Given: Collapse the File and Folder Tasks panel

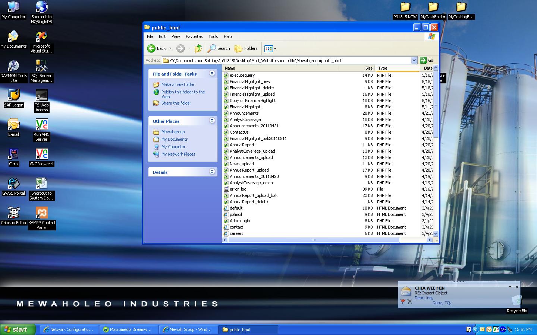Looking at the screenshot, I should (212, 74).
